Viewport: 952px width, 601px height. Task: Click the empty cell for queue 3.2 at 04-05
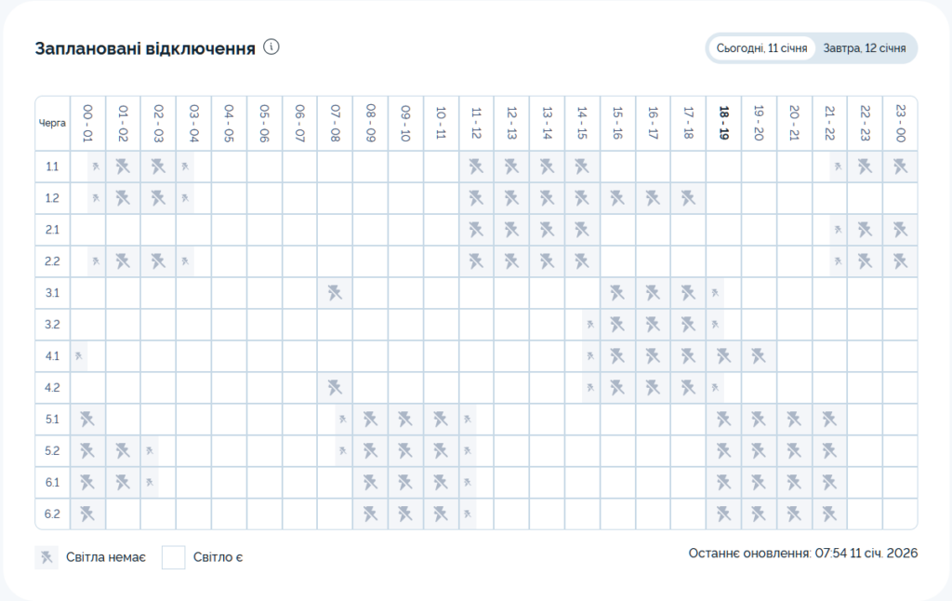pyautogui.click(x=229, y=325)
